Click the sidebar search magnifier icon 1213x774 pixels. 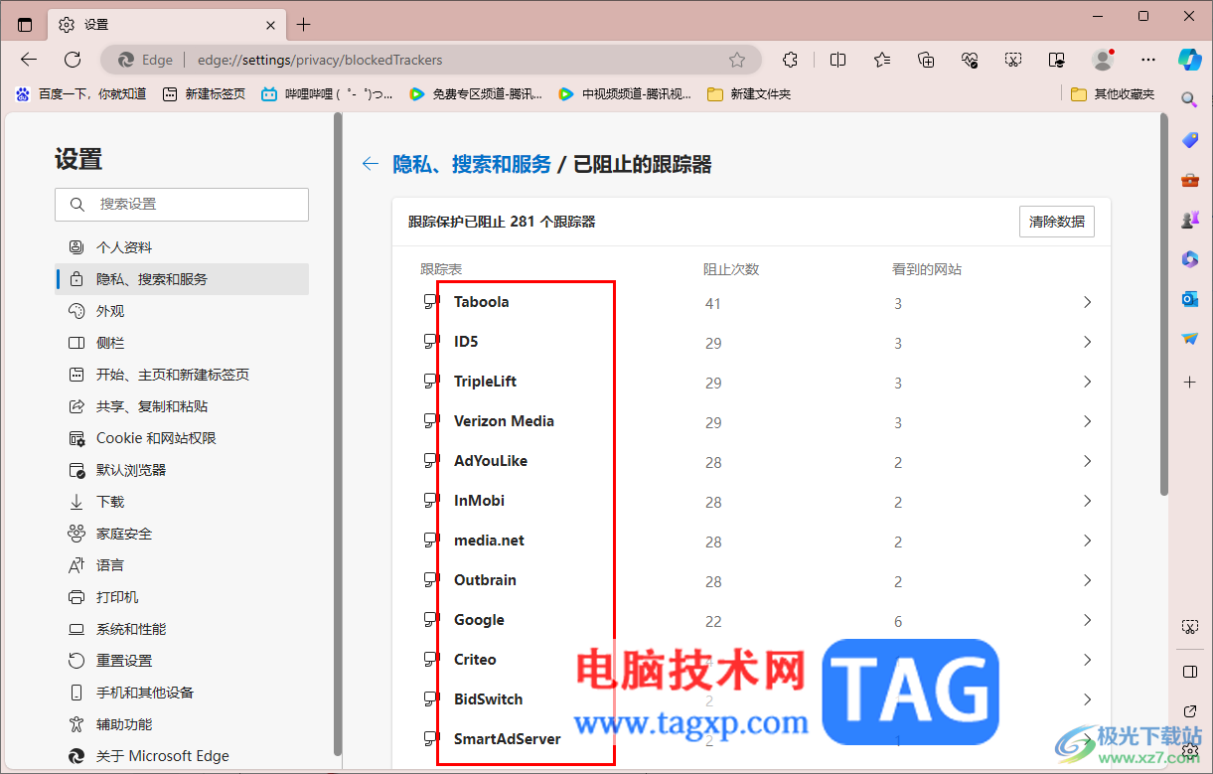1189,99
